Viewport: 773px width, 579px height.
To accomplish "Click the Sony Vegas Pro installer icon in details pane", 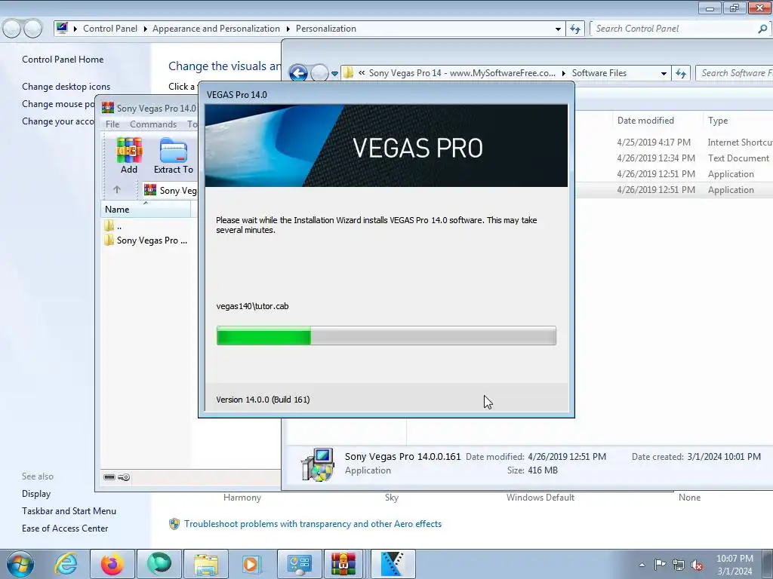I will point(318,464).
